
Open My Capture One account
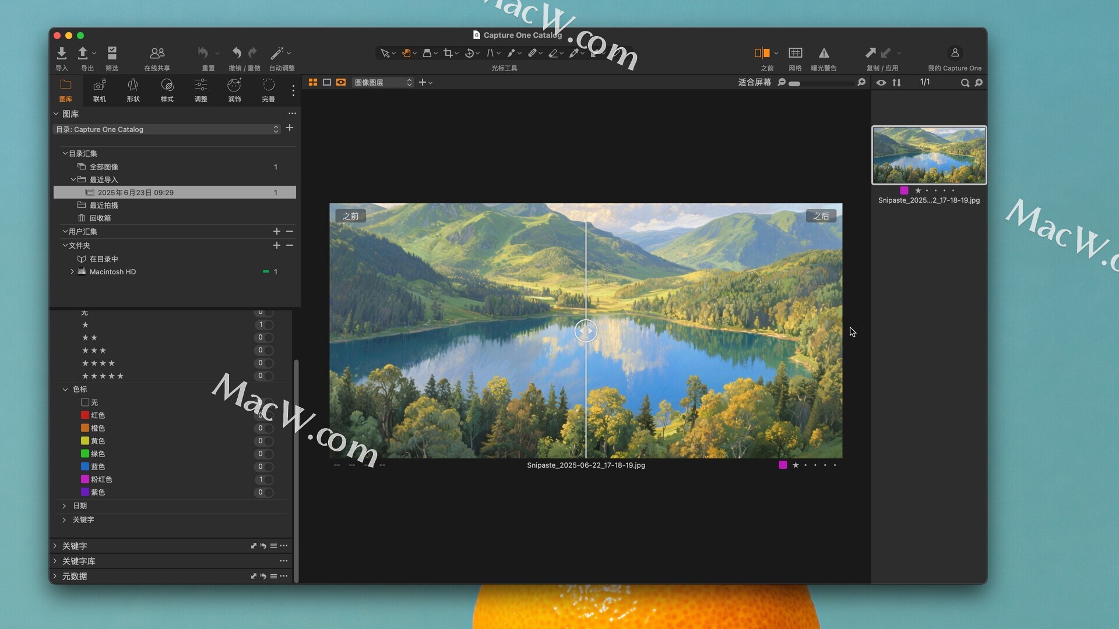coord(955,53)
